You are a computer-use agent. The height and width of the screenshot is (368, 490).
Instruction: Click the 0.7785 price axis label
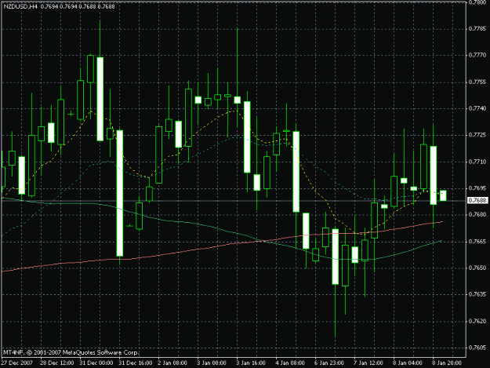(x=477, y=29)
